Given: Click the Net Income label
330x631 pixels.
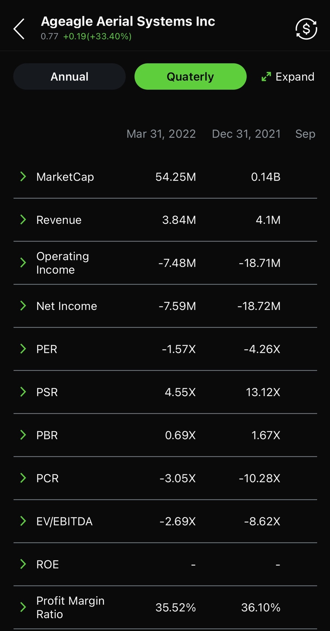Looking at the screenshot, I should (67, 306).
